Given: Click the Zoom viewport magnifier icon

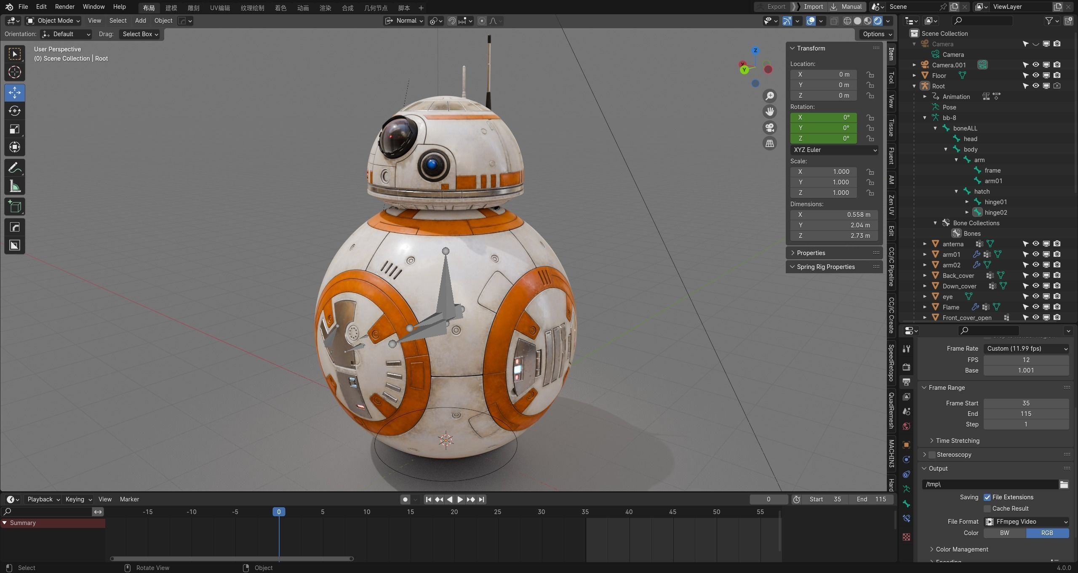Looking at the screenshot, I should [770, 96].
